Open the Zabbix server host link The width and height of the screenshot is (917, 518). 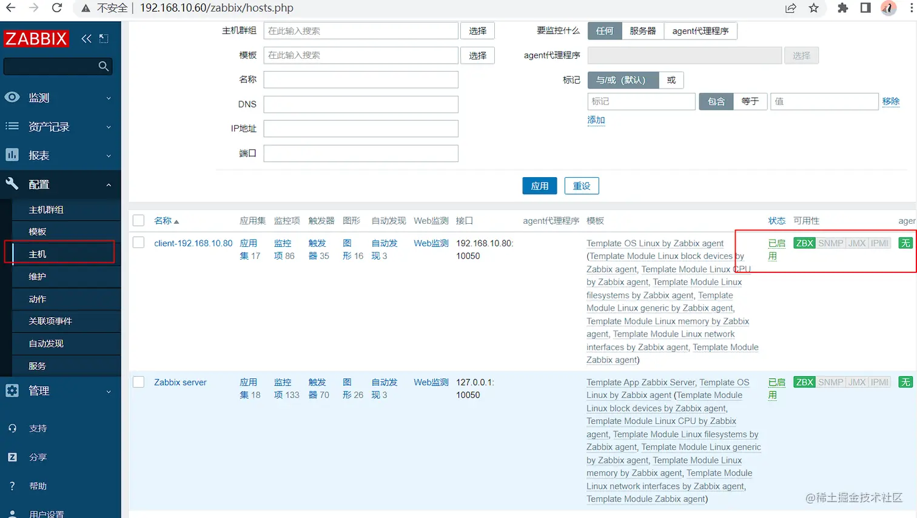coord(180,382)
